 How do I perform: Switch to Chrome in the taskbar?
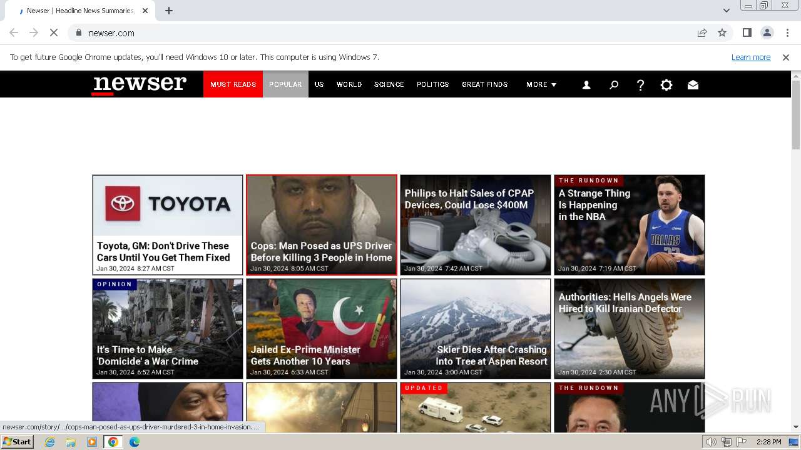point(113,442)
